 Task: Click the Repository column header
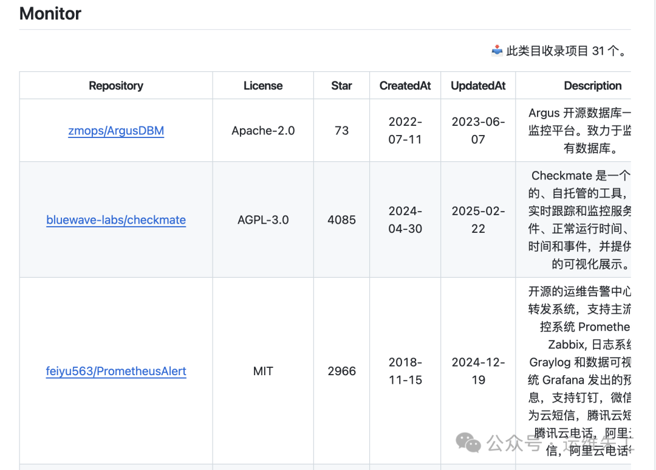click(116, 86)
